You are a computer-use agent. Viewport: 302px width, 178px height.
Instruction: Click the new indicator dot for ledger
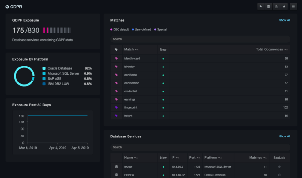click(163, 167)
